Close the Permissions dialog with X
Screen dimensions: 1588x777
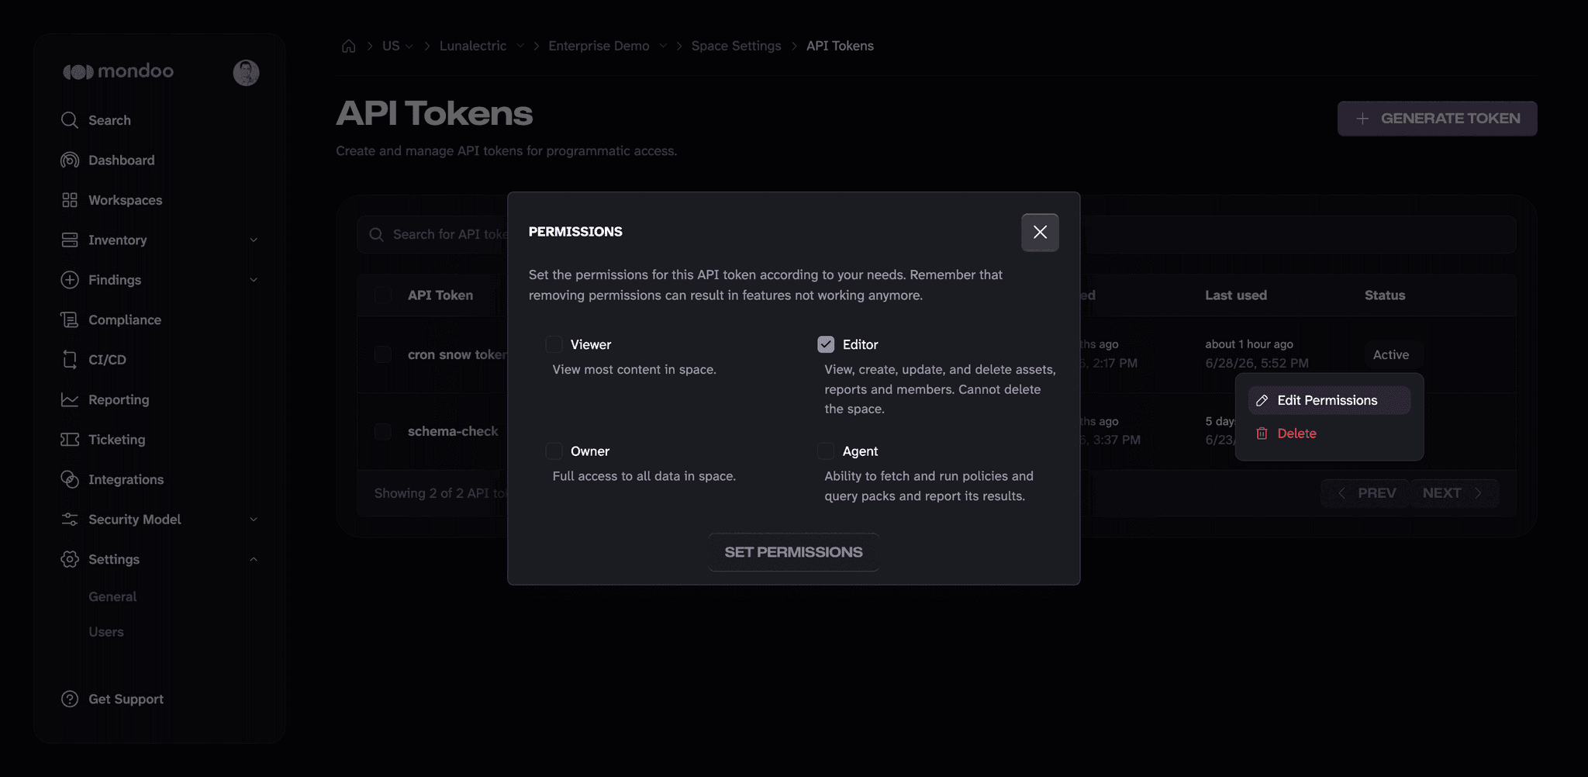pos(1040,233)
